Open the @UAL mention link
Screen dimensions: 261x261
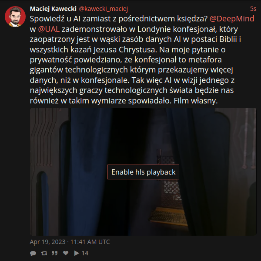point(49,29)
